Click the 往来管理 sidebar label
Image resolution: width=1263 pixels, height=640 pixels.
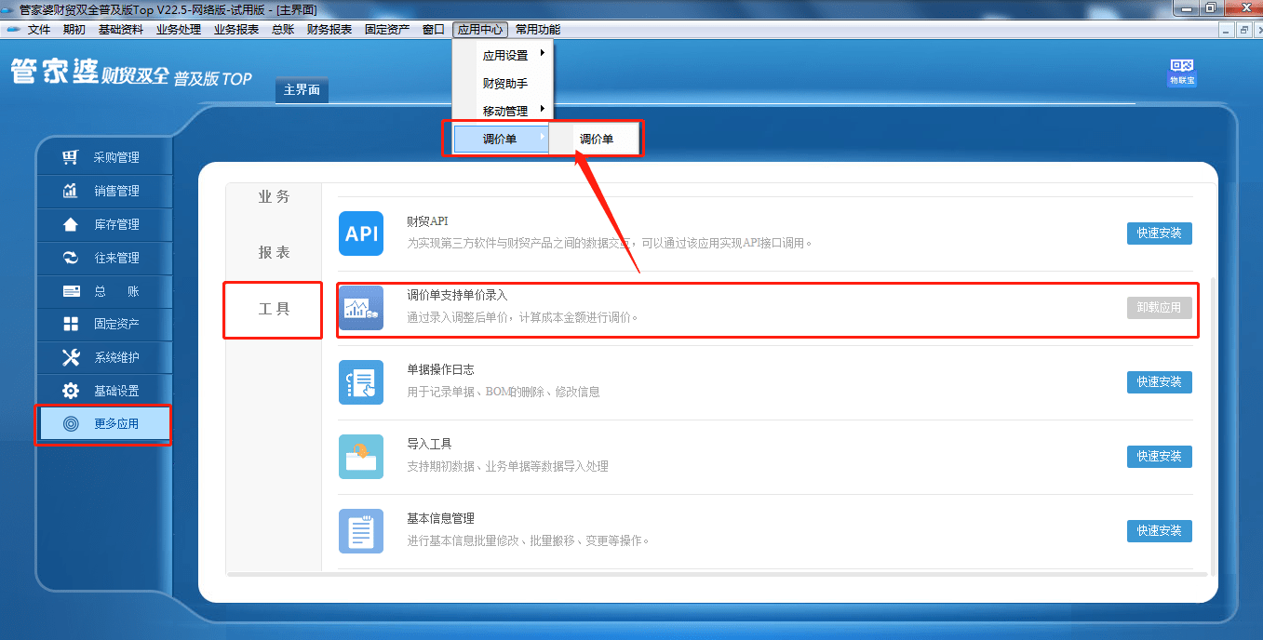pos(116,258)
